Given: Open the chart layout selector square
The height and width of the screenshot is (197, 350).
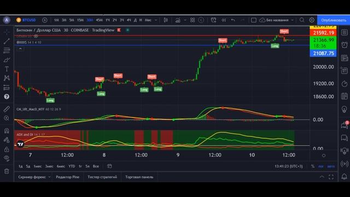Looking at the screenshot, I should click(254, 20).
